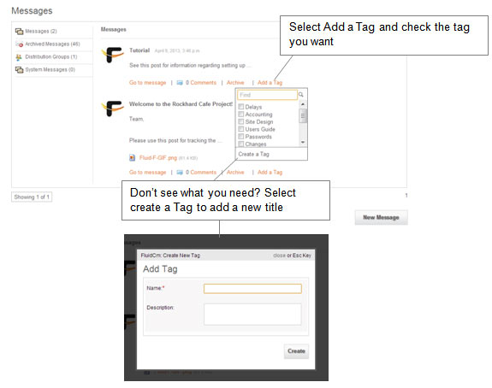The image size is (492, 388).
Task: Click the search magnifier in tag dropdown
Action: coord(301,95)
